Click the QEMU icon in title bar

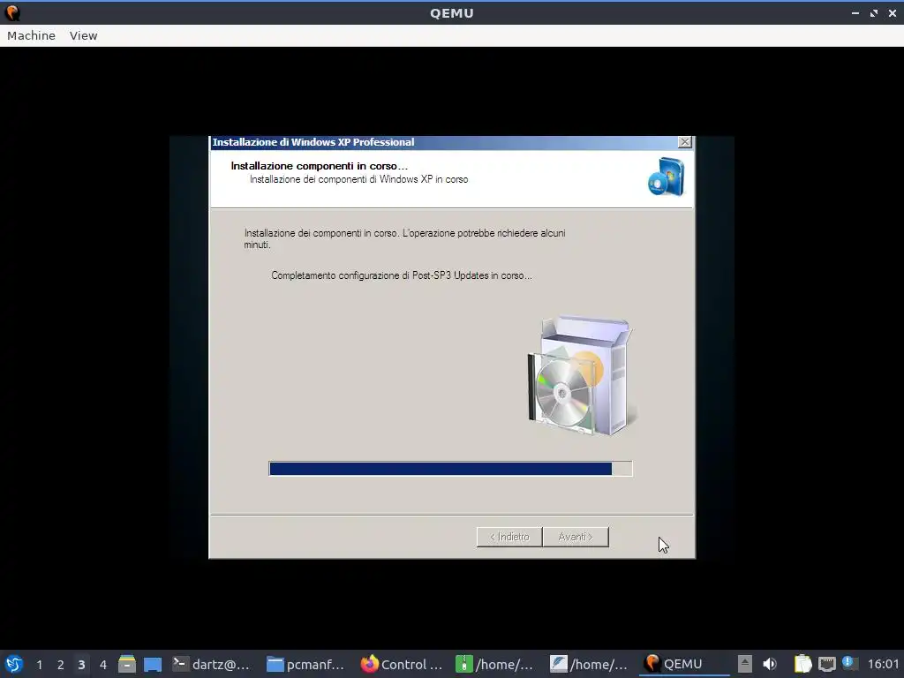[x=12, y=12]
